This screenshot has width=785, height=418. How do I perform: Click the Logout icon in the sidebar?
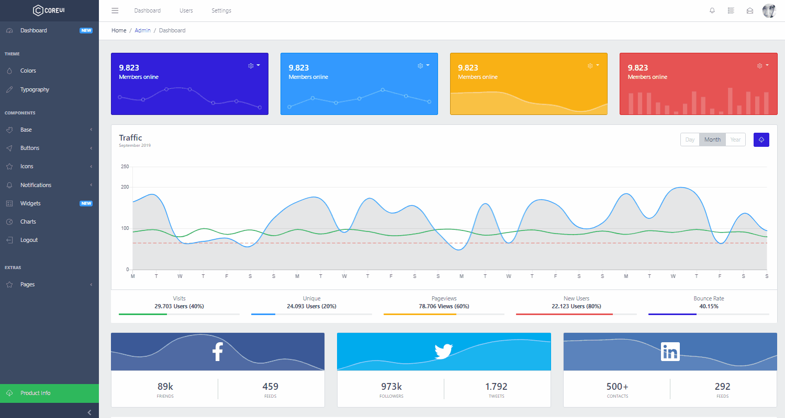(x=10, y=240)
